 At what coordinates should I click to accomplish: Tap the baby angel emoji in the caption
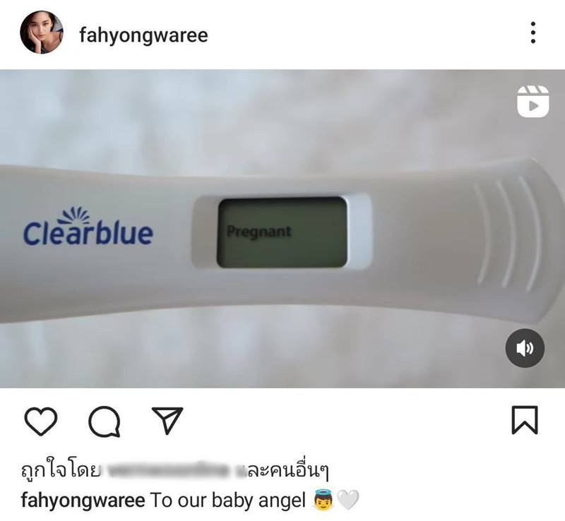click(323, 500)
